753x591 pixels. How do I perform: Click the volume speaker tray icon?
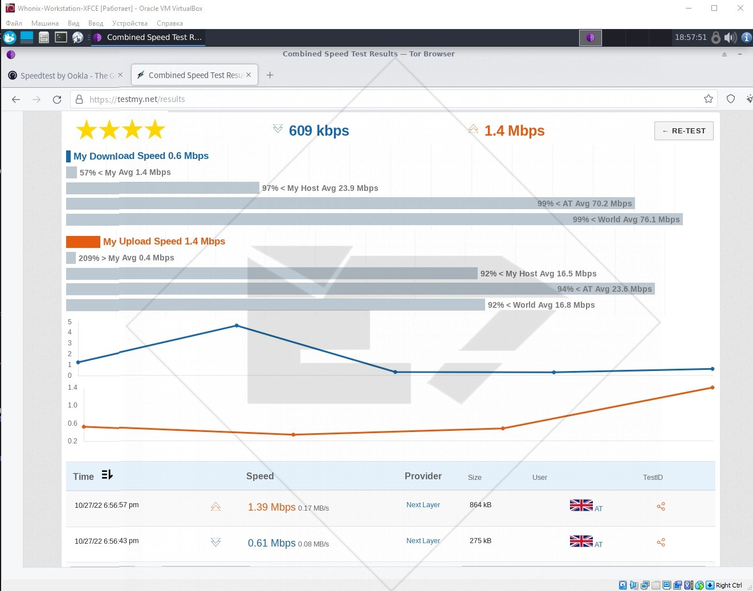click(730, 38)
